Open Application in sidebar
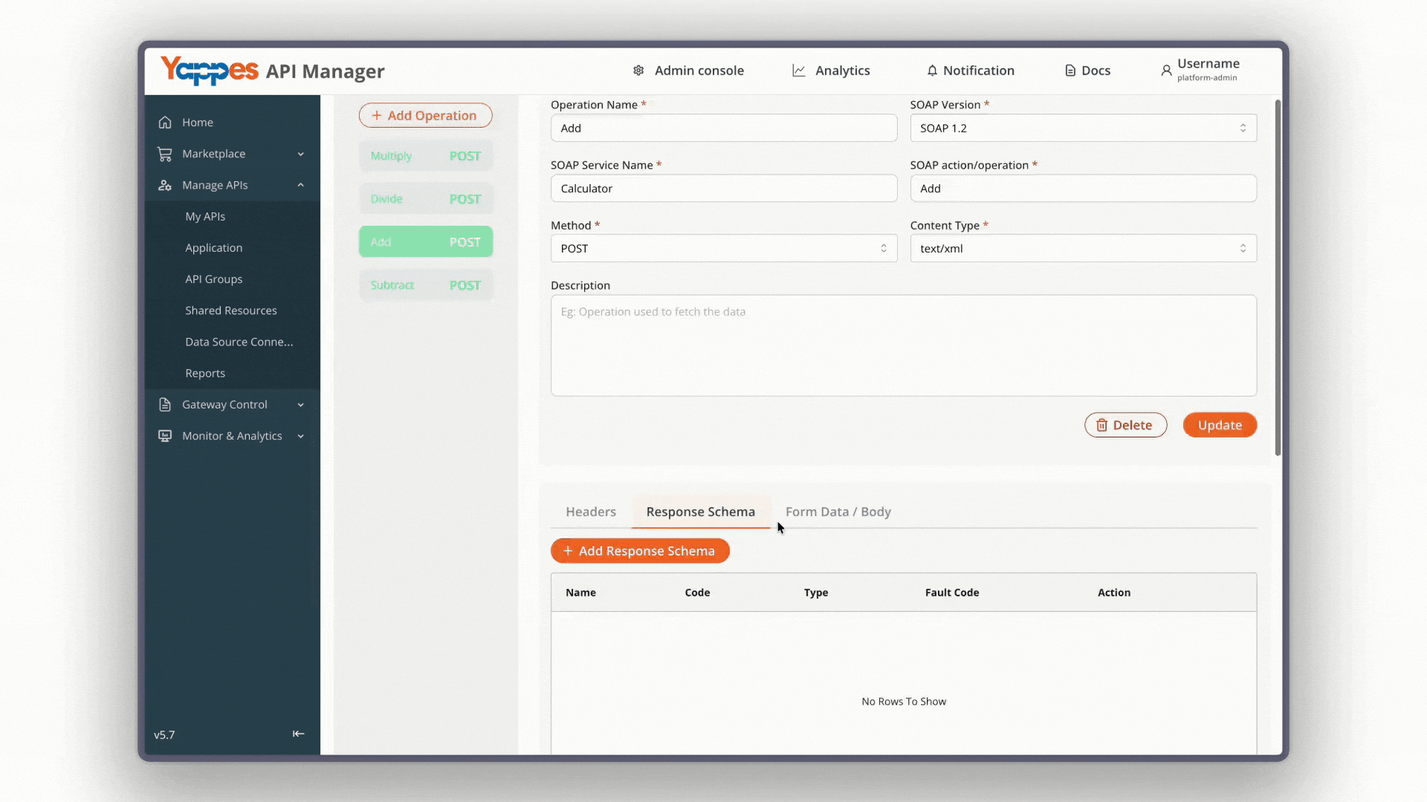 coord(233,247)
